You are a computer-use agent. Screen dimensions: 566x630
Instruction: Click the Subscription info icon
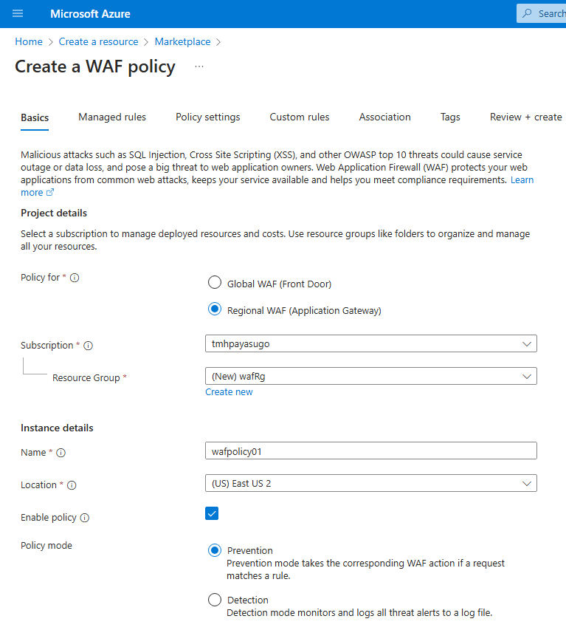tap(89, 346)
